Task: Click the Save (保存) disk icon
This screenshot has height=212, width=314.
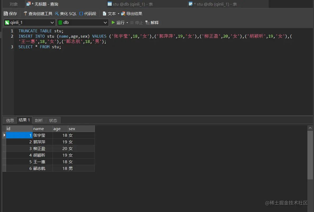Action: coord(6,14)
